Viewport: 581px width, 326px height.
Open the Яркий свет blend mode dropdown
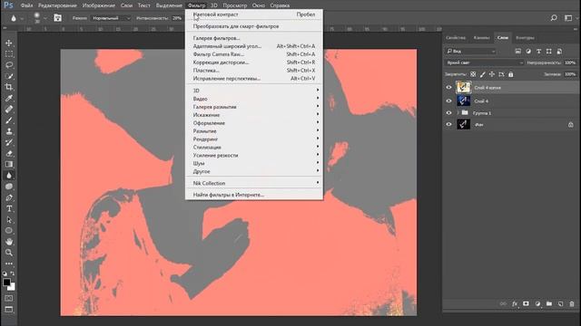(x=484, y=62)
